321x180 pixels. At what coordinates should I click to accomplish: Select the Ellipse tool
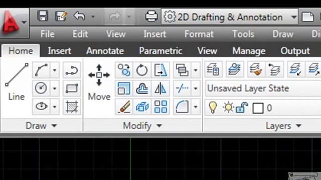[x=41, y=106]
